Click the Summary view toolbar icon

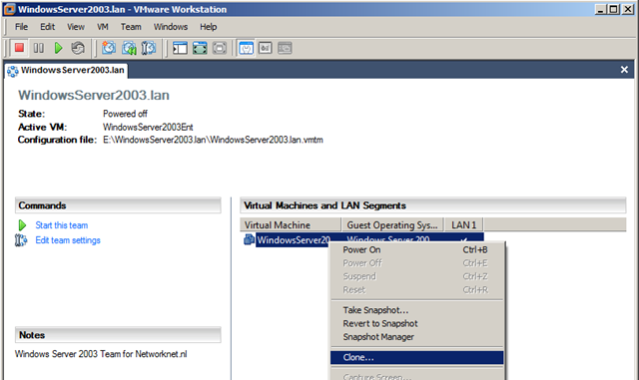point(246,48)
